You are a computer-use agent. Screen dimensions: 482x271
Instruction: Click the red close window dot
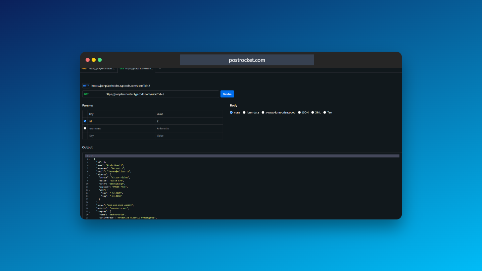(x=88, y=60)
